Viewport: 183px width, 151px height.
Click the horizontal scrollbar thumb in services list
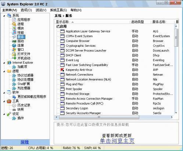[99, 117]
